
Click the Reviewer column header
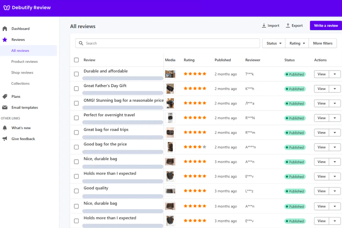tap(253, 60)
